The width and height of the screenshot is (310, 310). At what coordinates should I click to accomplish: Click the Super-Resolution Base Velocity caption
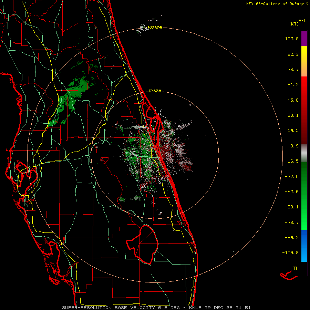[x=156, y=308]
